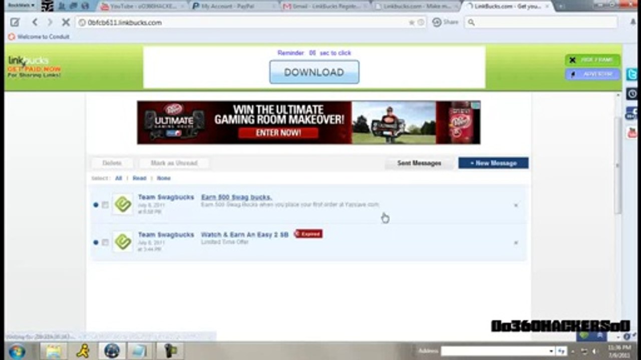Click Swagbucks avatar on Earn 500 message
Image resolution: width=641 pixels, height=360 pixels.
click(123, 204)
